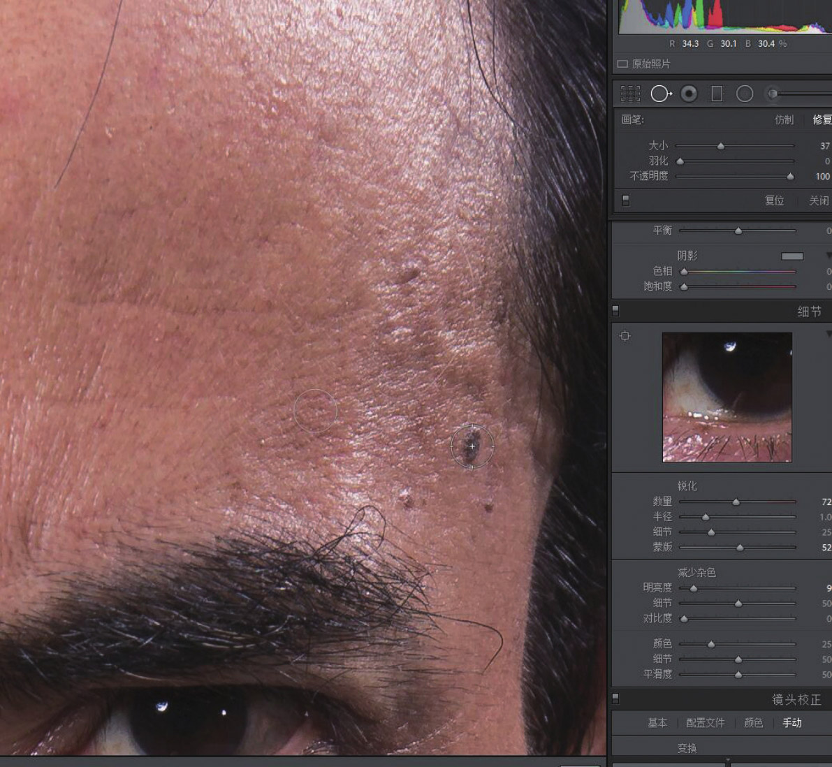832x767 pixels.
Task: Click the spot removal source circle on forehead
Action: tap(315, 411)
